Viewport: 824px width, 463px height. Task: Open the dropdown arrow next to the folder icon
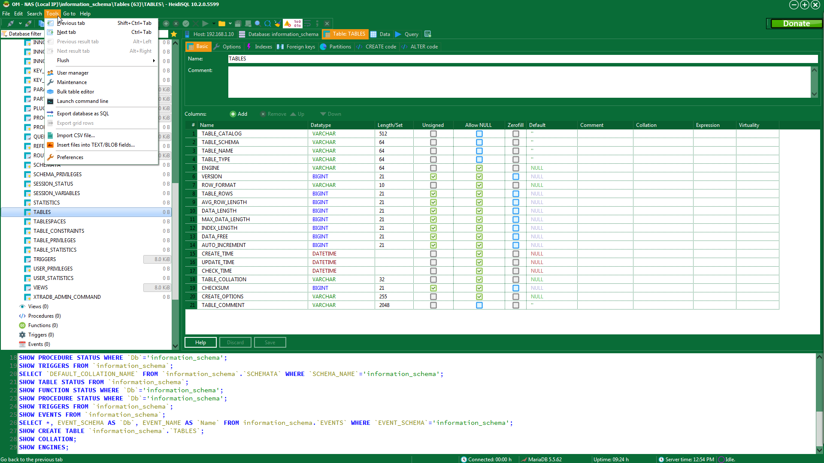(230, 24)
